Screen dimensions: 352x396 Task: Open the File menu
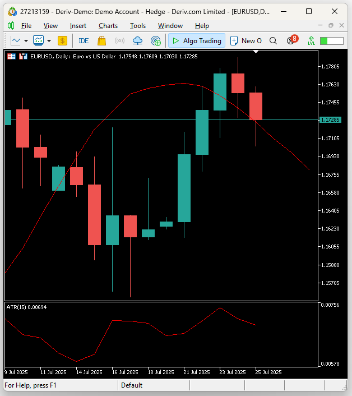[x=26, y=26]
